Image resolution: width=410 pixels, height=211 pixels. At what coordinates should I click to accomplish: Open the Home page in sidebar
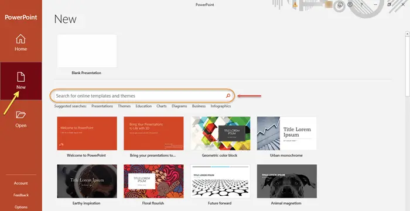(x=20, y=43)
